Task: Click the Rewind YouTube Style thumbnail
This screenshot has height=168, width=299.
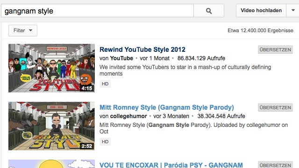Action: coord(51,68)
